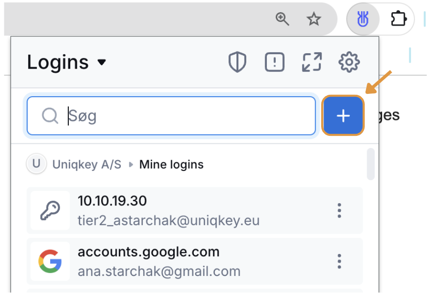
Task: Open options menu for 10.10.19.30 login
Action: coord(340,211)
